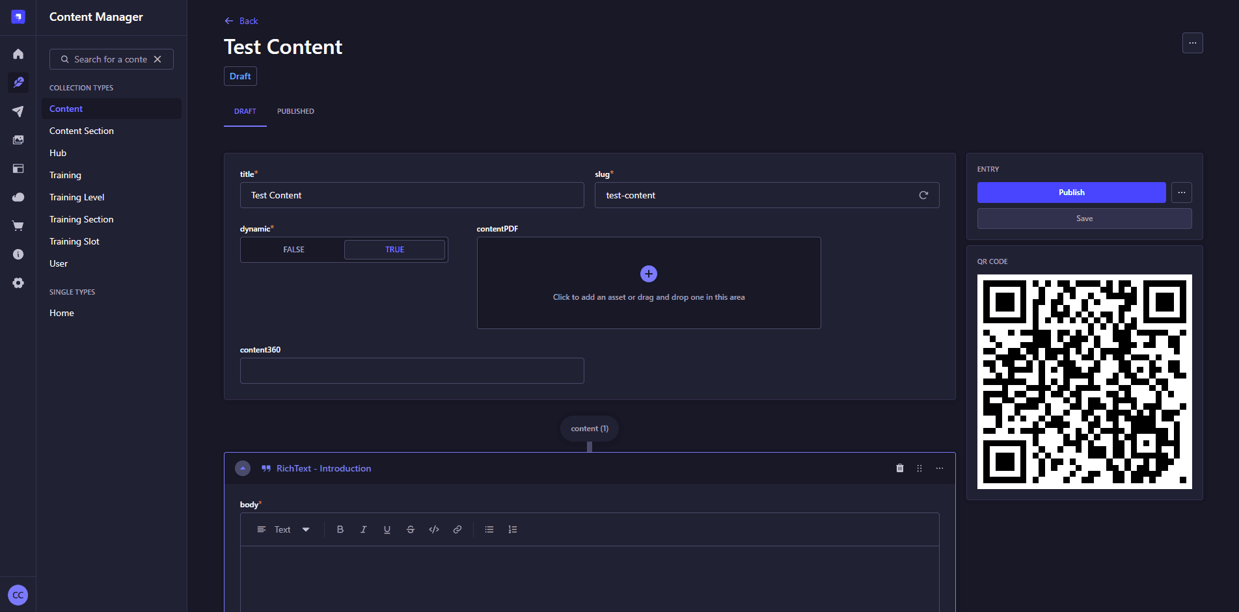Create a bulleted list in body
The height and width of the screenshot is (612, 1239).
(x=489, y=529)
